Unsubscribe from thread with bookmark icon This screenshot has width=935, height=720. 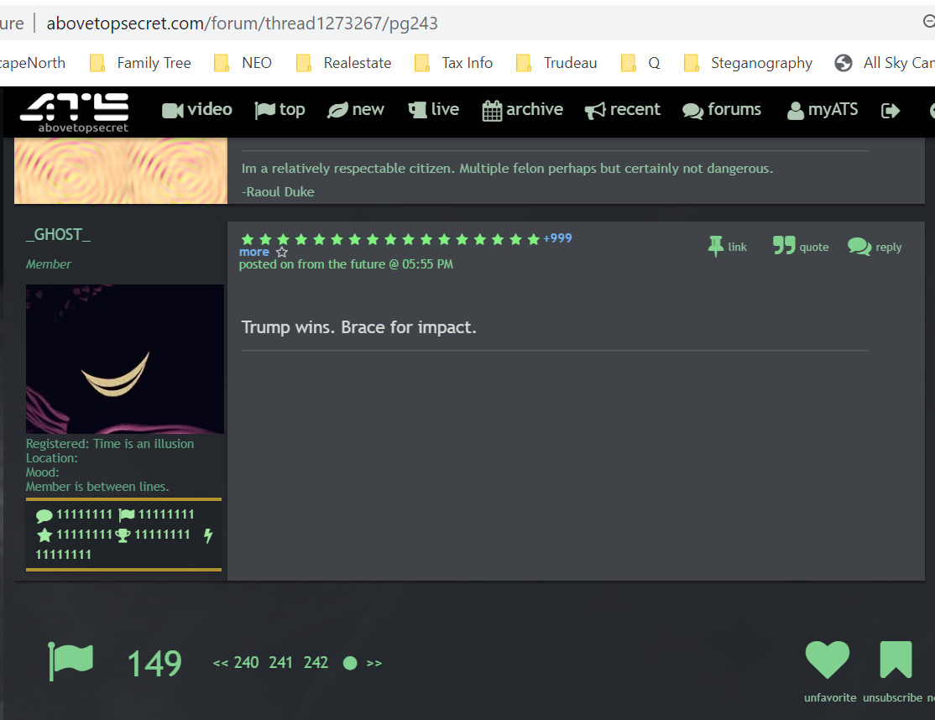[896, 660]
